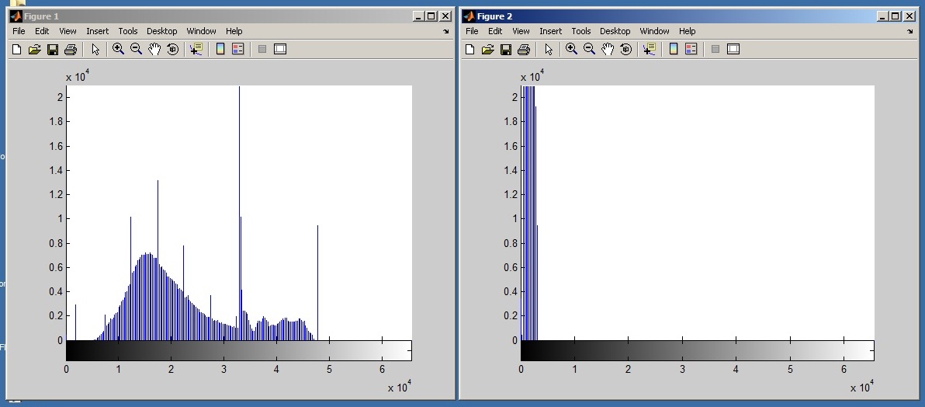Click New Figure icon in Figure 1 toolbar

[16, 49]
